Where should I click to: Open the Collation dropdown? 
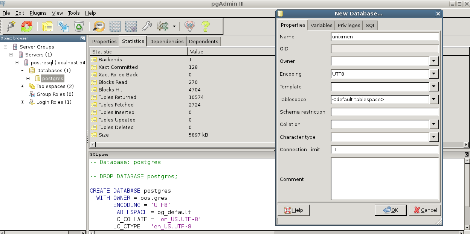click(434, 124)
